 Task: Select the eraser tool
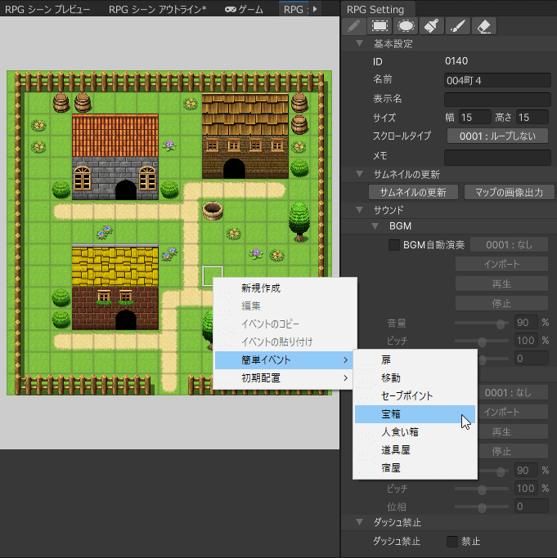(x=484, y=26)
